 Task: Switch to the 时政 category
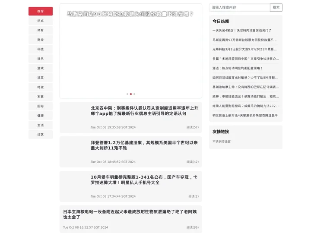(x=41, y=87)
